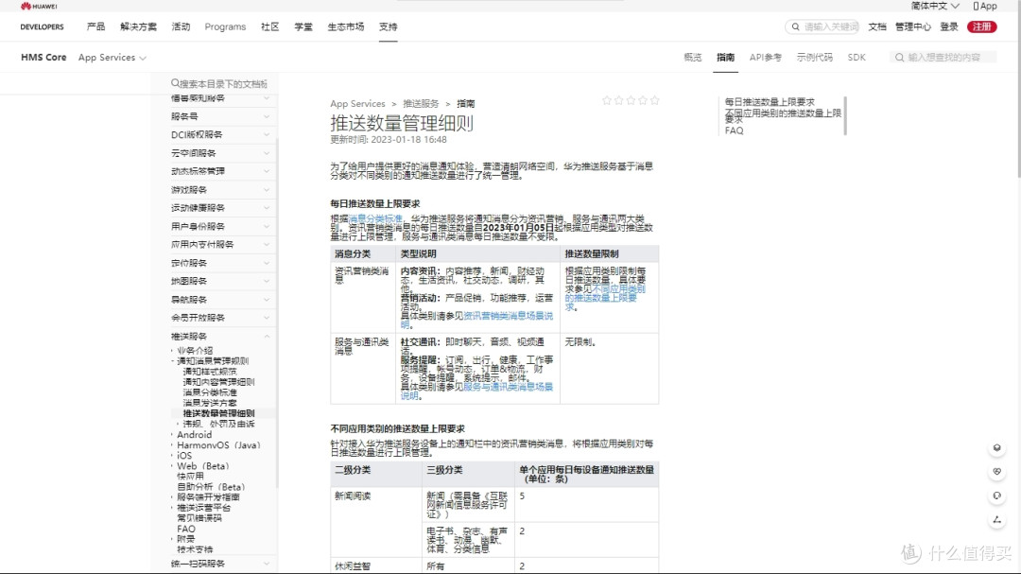1021x574 pixels.
Task: Open the 消息分类标准 link in the article
Action: point(378,218)
